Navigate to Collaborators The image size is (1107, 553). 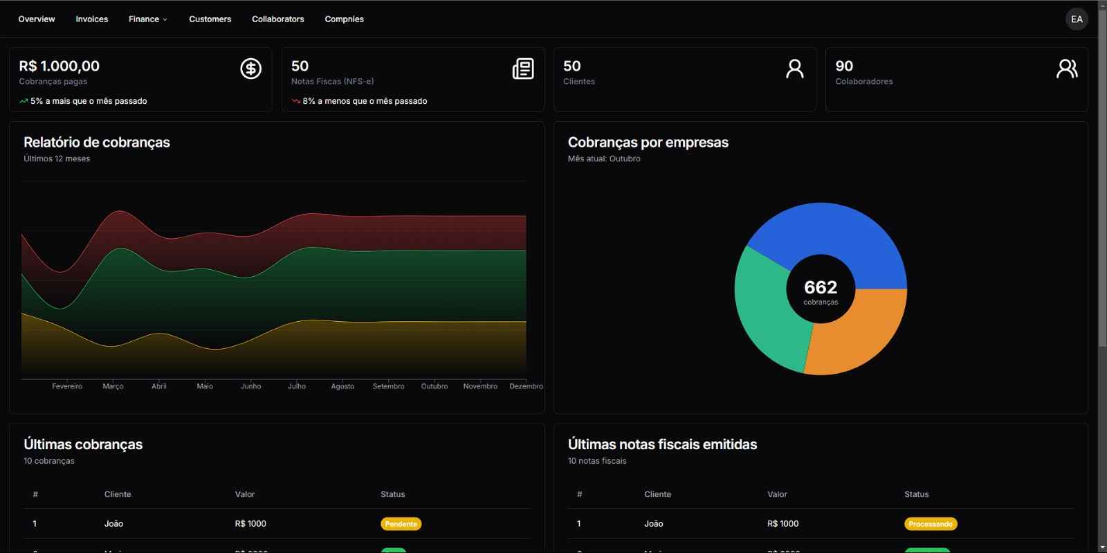[x=278, y=19]
